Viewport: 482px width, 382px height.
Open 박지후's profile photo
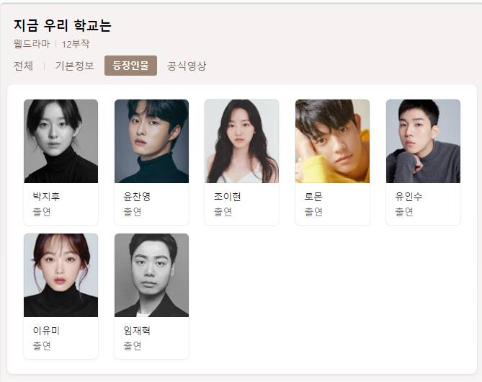point(61,141)
